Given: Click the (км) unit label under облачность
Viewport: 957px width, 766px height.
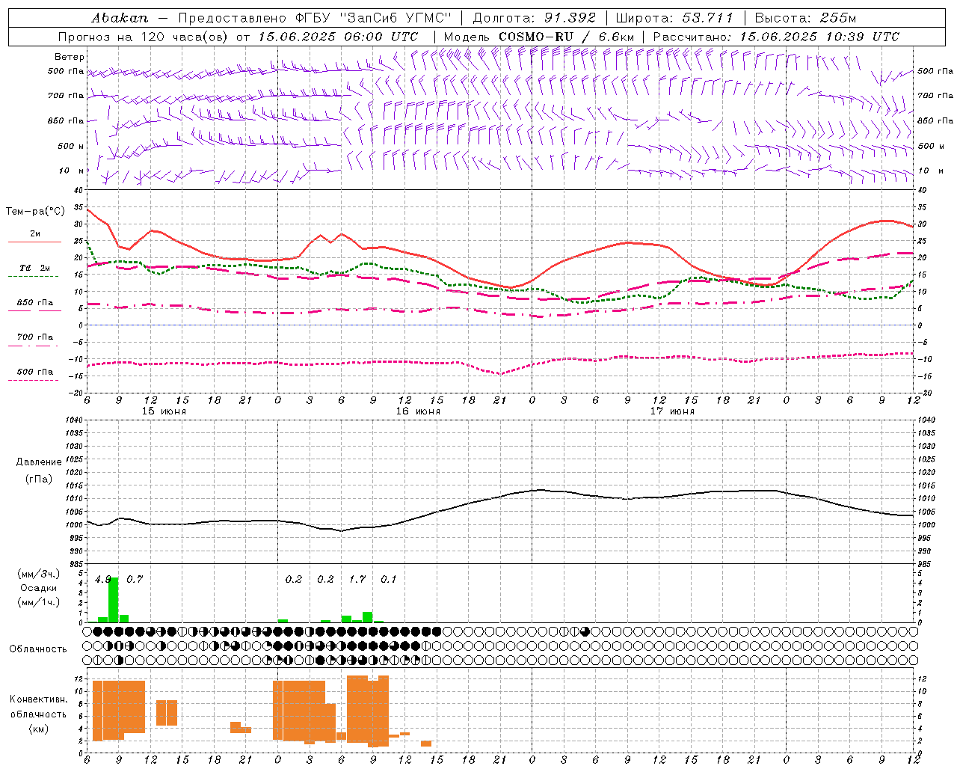Looking at the screenshot, I should coord(38,729).
